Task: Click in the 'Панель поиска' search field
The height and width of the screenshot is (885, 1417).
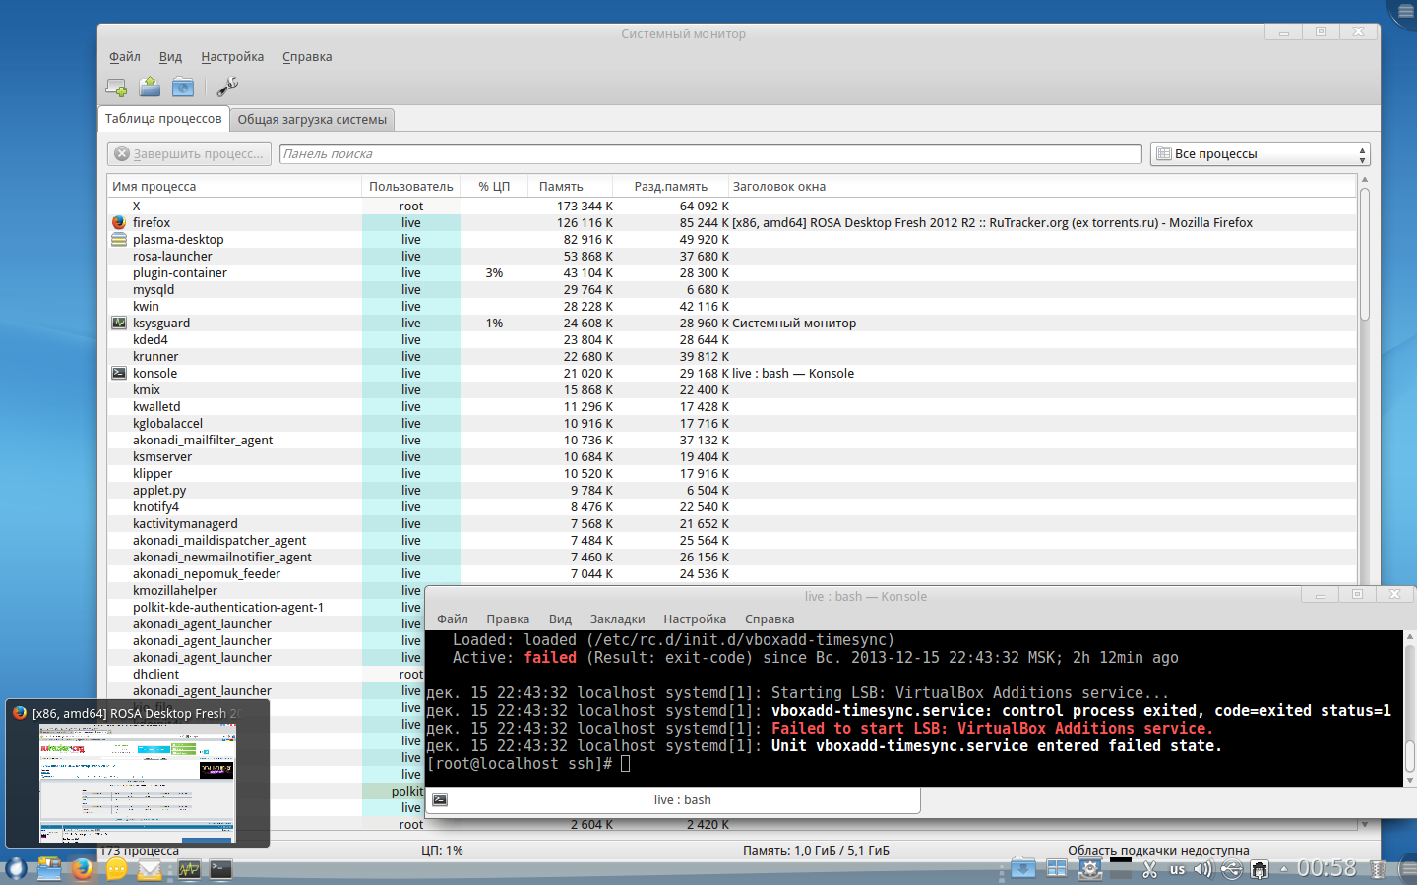Action: [710, 154]
